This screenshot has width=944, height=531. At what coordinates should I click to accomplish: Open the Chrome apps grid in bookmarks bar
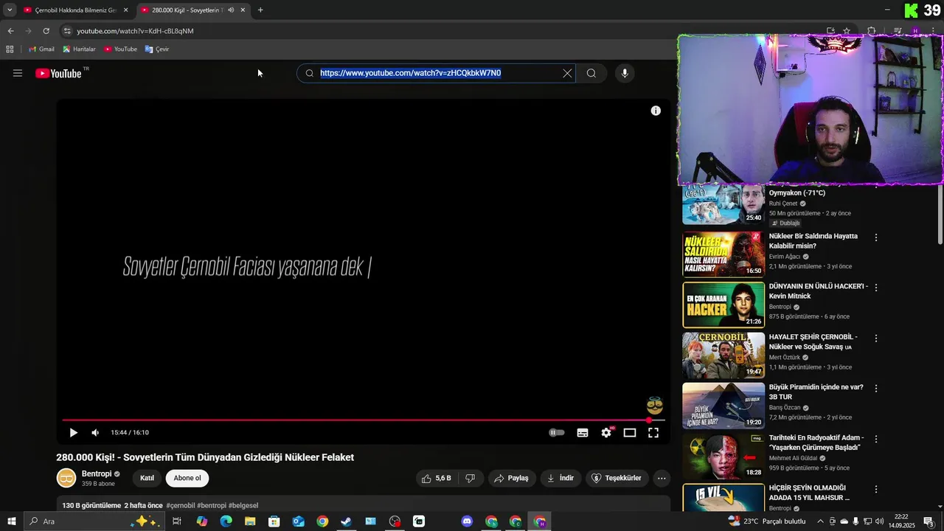[10, 49]
